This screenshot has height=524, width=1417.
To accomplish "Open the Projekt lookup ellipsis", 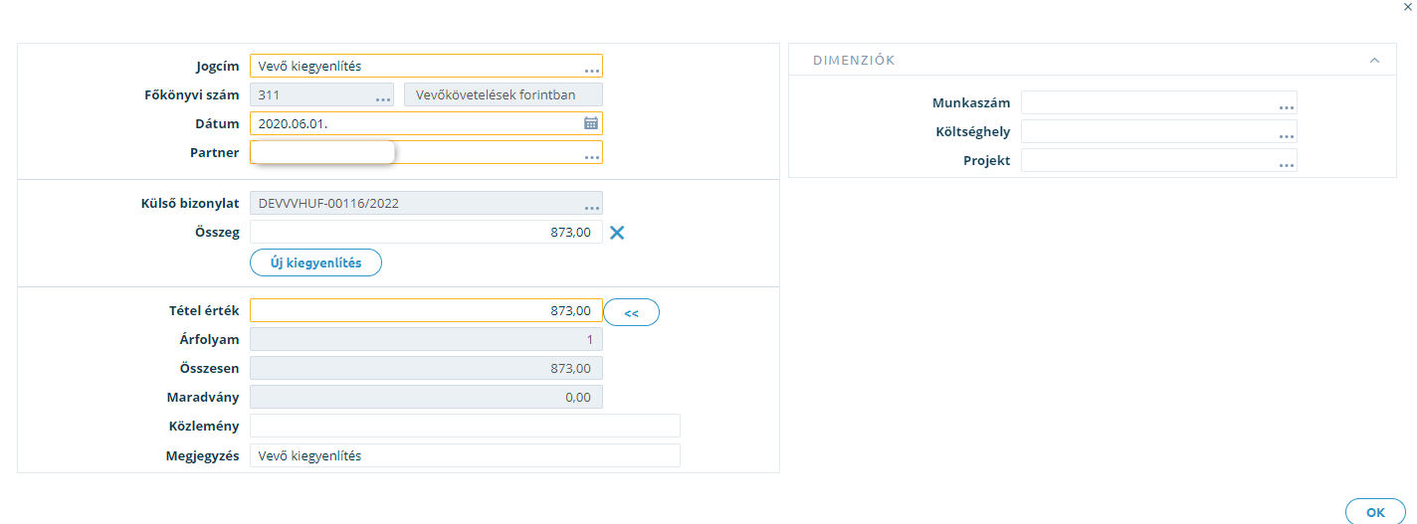I will click(1287, 163).
